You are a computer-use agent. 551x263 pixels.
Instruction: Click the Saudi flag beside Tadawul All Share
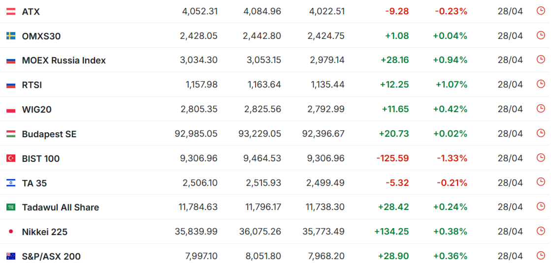(x=11, y=207)
